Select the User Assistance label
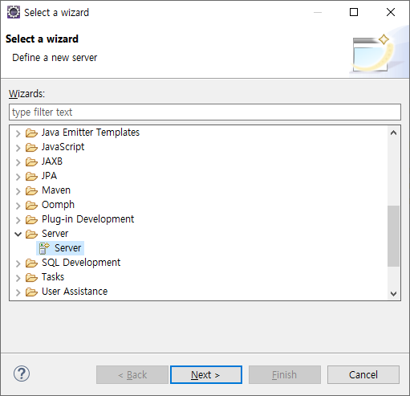The width and height of the screenshot is (410, 396). point(75,292)
